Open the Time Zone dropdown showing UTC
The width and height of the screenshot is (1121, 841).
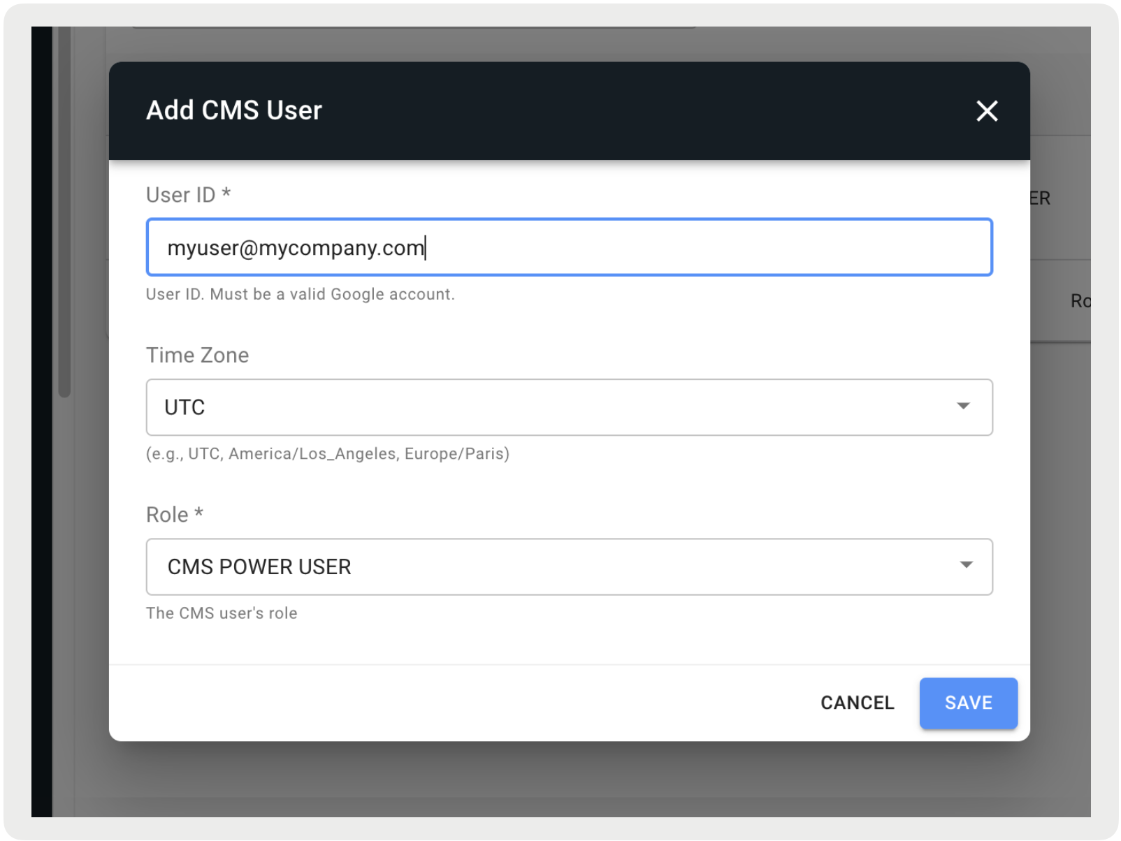click(x=569, y=407)
